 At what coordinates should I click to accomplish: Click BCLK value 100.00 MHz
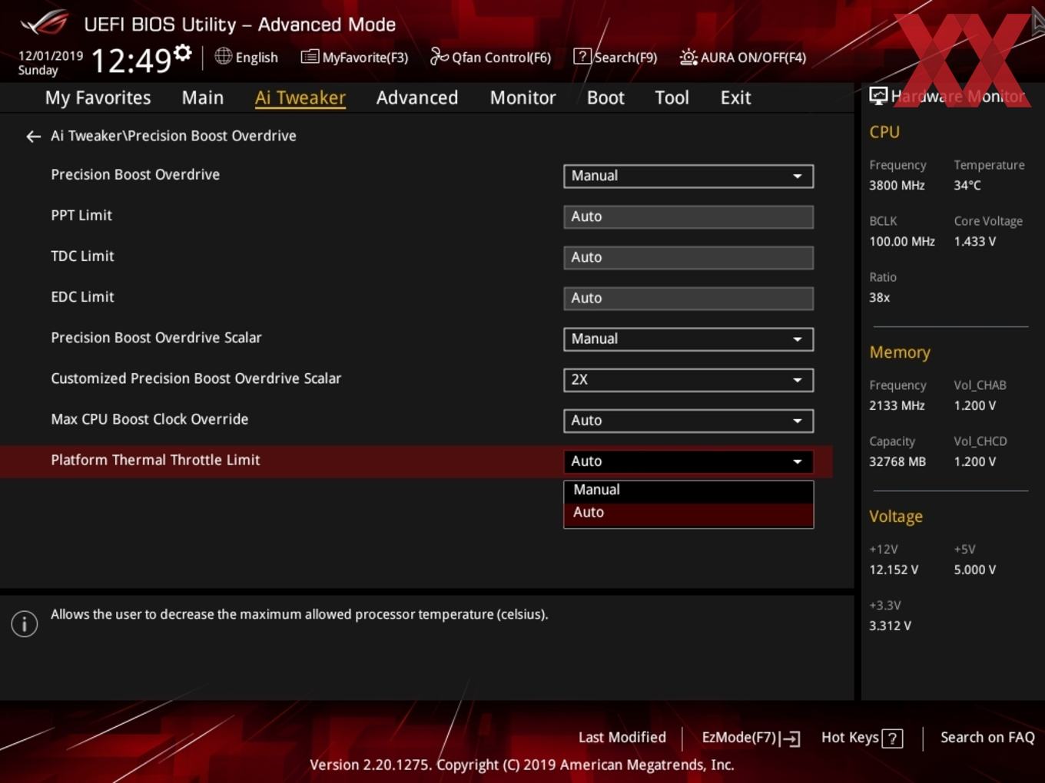(x=902, y=241)
